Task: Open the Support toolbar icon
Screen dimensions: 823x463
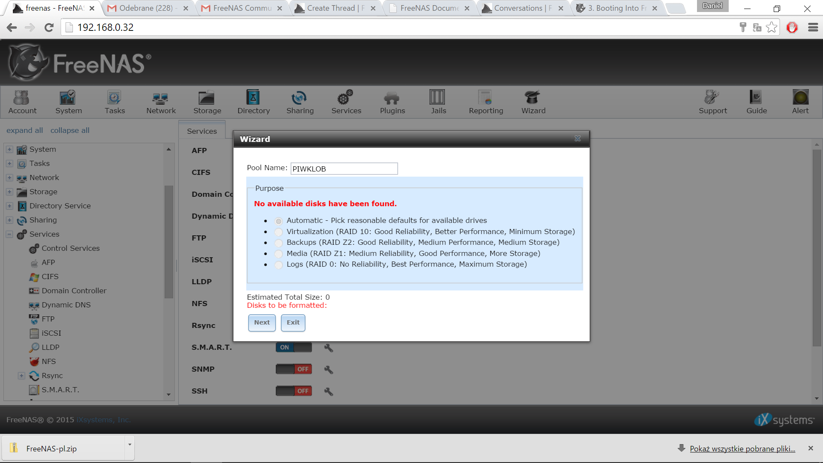Action: (712, 102)
